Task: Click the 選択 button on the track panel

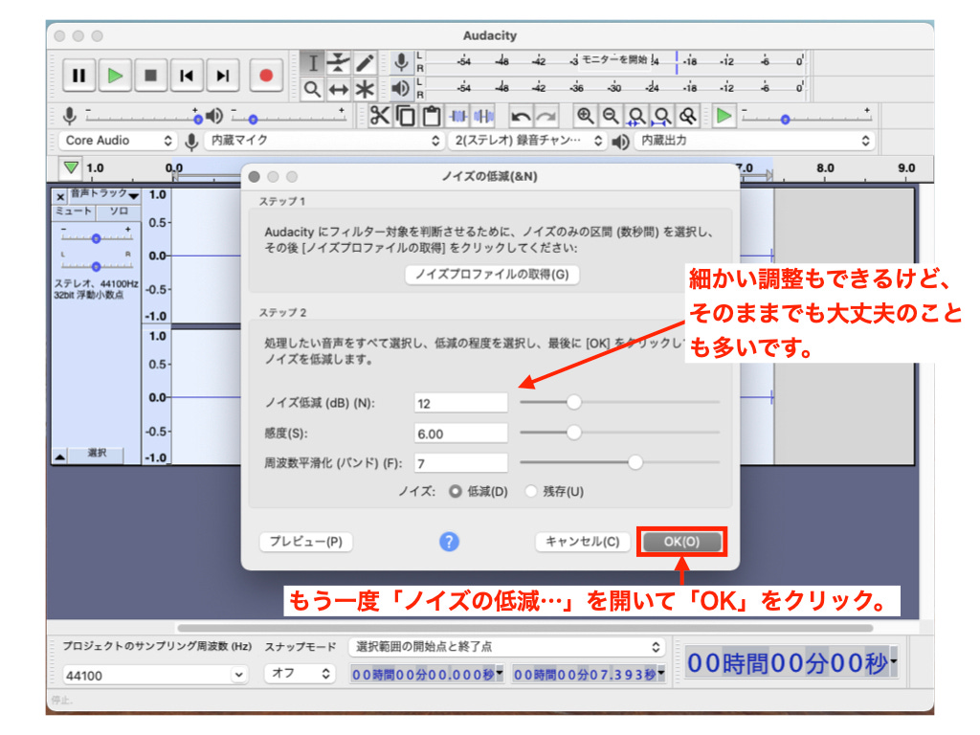Action: 97,453
